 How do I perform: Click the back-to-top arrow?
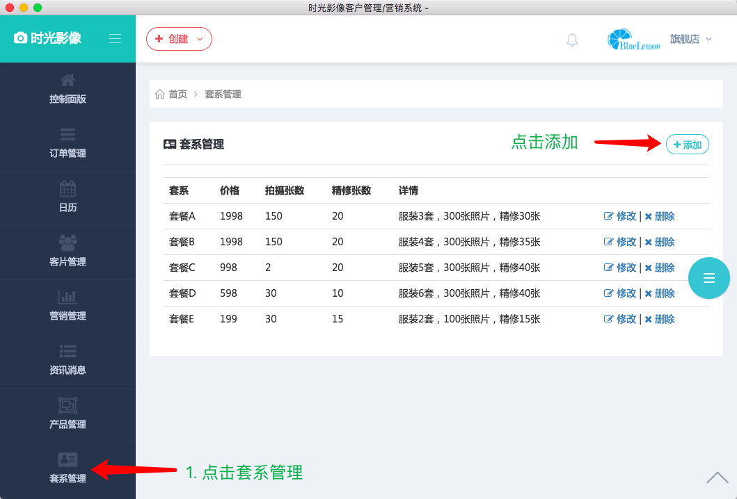click(717, 478)
